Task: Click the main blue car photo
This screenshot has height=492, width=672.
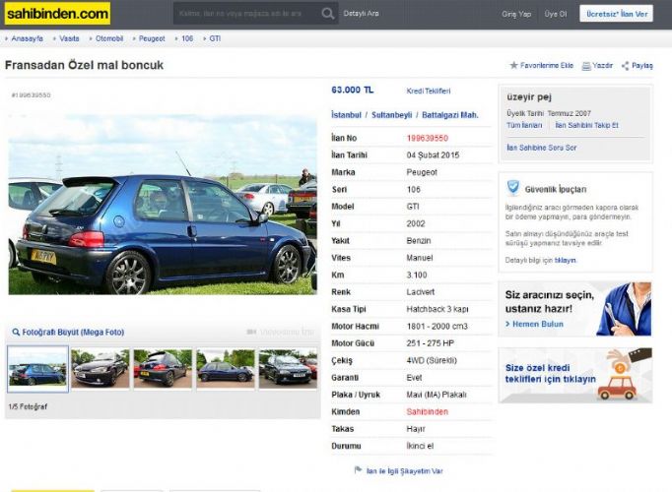Action: click(163, 204)
